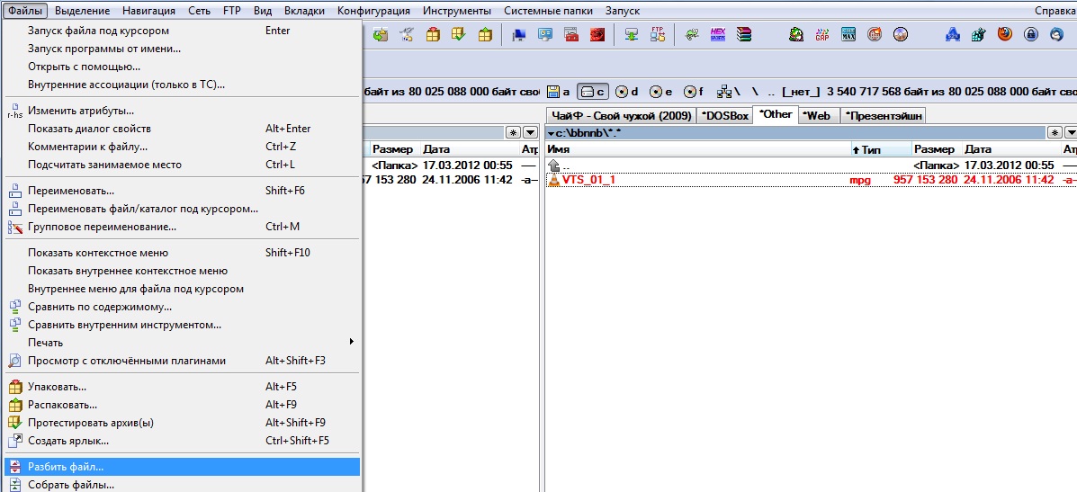Click the round burning disc toolbar icon
The width and height of the screenshot is (1077, 492).
point(875,34)
